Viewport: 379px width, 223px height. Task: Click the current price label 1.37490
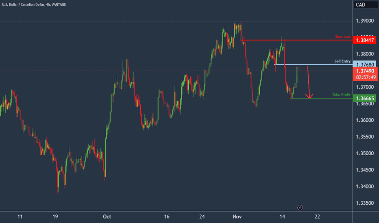coord(365,71)
